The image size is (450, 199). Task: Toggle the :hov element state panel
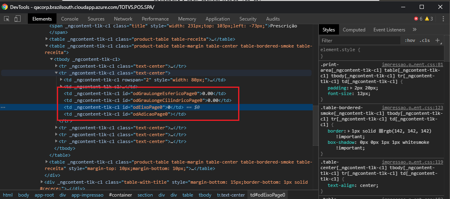click(410, 41)
